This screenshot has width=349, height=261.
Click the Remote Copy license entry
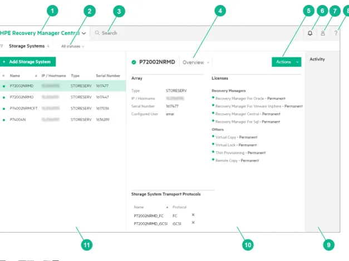(x=237, y=160)
